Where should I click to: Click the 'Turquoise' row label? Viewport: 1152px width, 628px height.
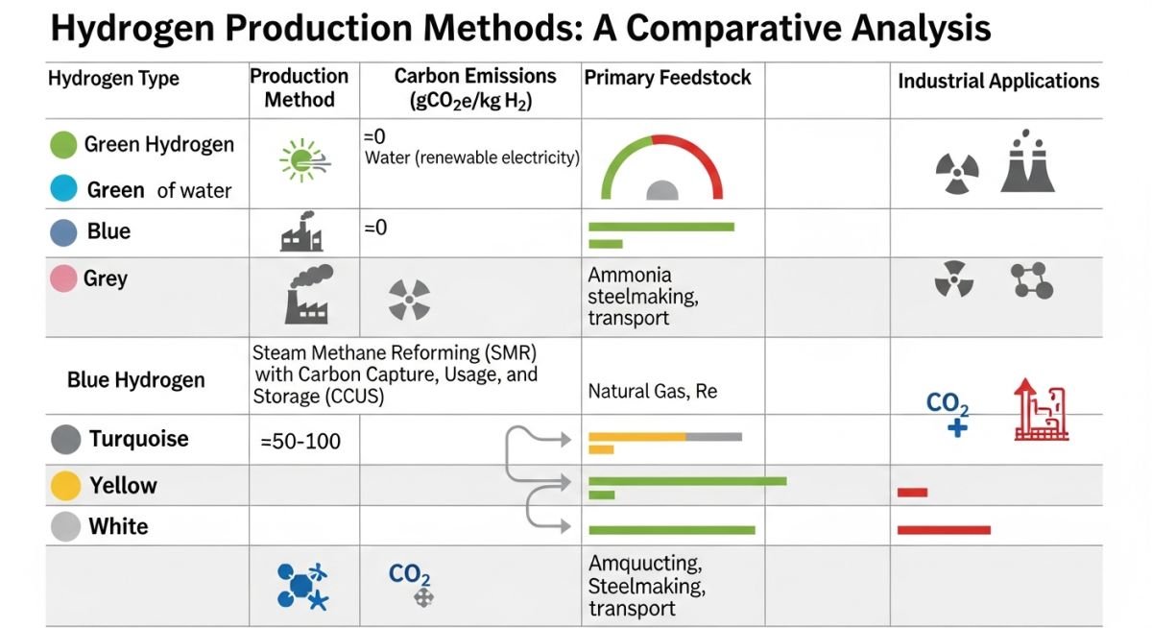[139, 439]
